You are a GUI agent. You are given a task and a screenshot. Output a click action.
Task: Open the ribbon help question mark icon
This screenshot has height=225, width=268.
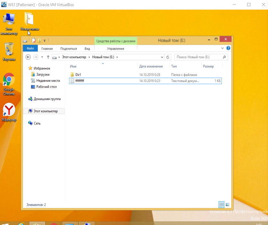tap(228, 48)
